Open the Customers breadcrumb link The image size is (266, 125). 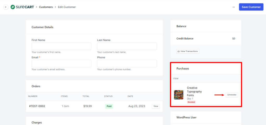(46, 7)
